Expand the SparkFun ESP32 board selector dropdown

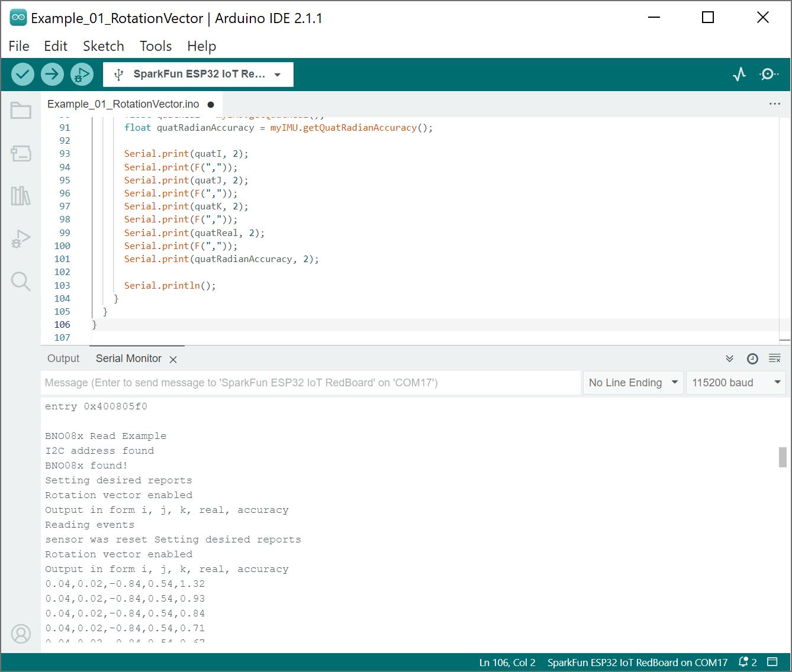(x=198, y=75)
